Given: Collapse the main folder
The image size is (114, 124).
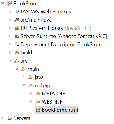Looking at the screenshot, I should (17, 69).
